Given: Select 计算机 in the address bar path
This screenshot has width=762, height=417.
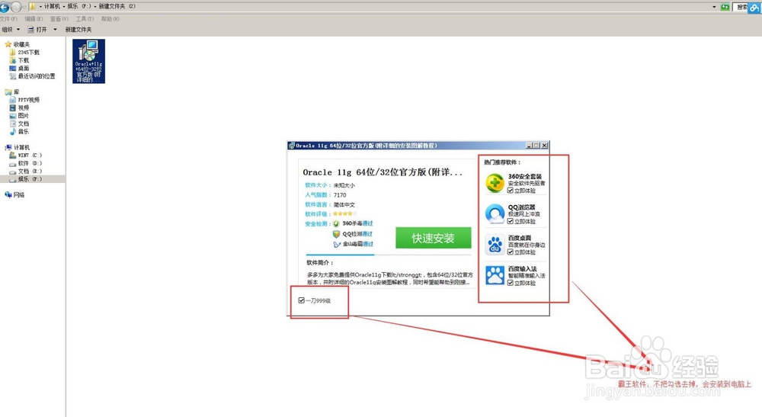Looking at the screenshot, I should click(x=52, y=6).
